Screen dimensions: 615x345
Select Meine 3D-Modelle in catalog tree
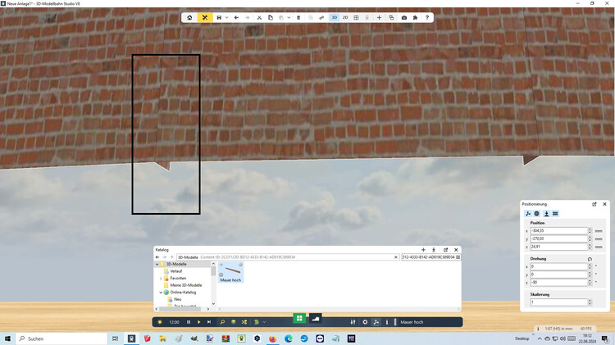[x=185, y=284]
